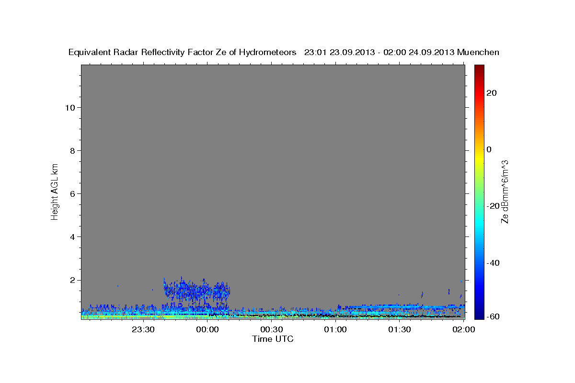Click the colorbar value 20

492,93
